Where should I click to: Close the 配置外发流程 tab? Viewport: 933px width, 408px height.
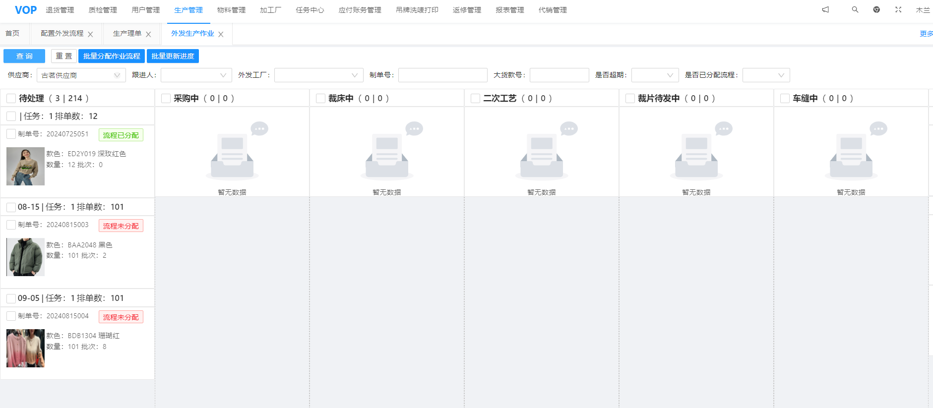click(90, 34)
